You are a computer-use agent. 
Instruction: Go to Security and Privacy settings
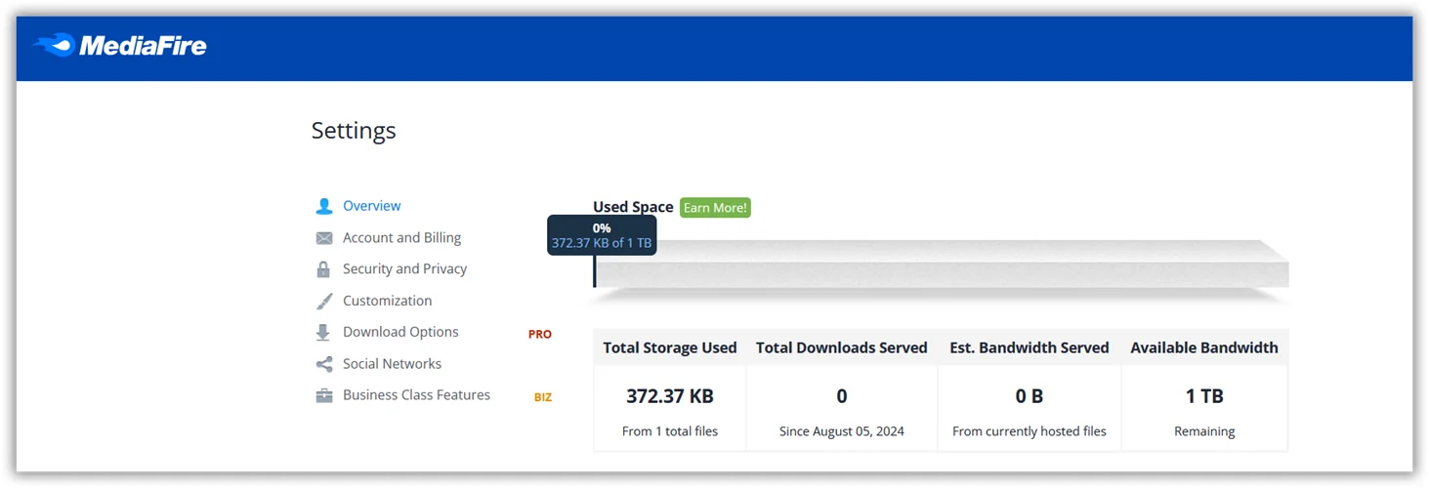coord(404,268)
